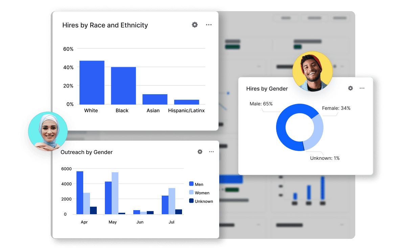This screenshot has height=250, width=406.
Task: Select the woman's circular profile avatar
Action: click(48, 131)
